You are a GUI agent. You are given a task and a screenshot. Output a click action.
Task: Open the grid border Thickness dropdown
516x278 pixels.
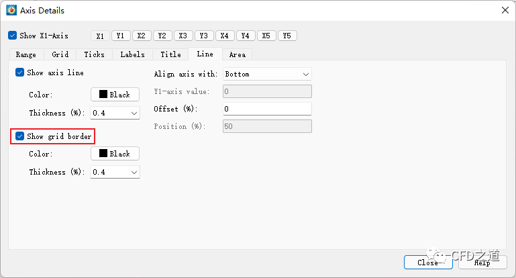click(115, 173)
